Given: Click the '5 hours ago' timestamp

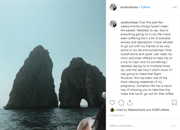Looking at the screenshot, I should (x=117, y=116).
